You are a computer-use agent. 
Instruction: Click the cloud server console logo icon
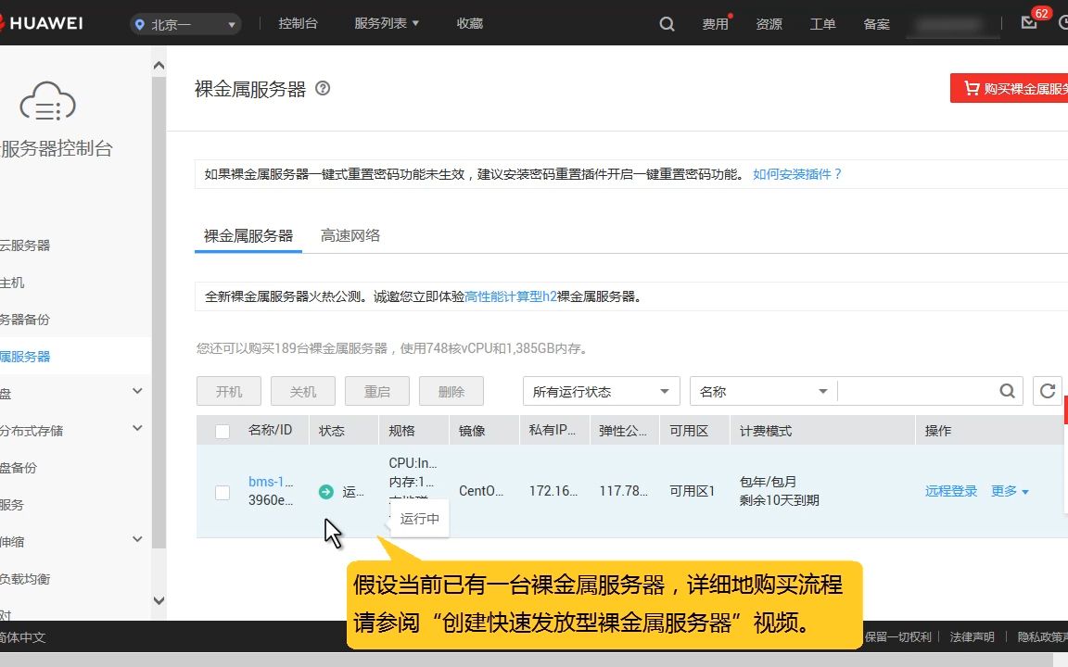(x=47, y=101)
